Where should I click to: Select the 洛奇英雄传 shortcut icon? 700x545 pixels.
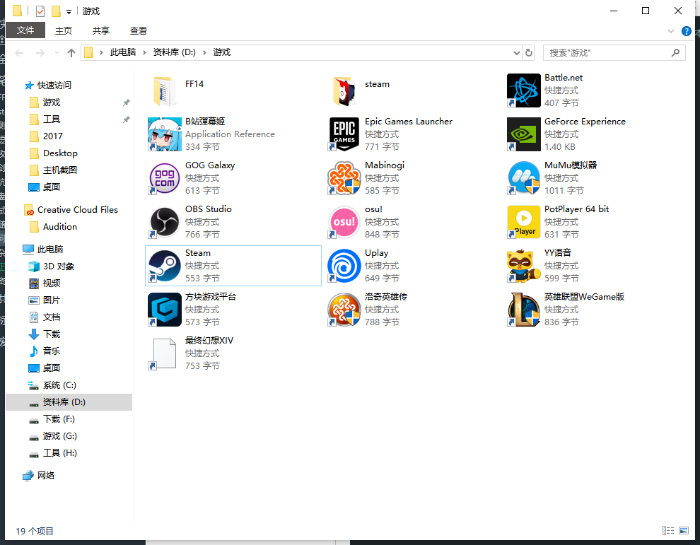point(344,310)
